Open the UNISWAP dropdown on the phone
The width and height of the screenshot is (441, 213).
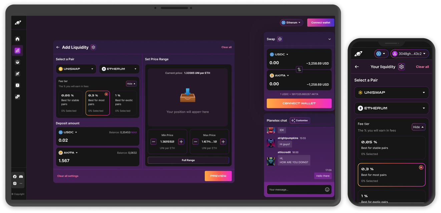point(392,93)
